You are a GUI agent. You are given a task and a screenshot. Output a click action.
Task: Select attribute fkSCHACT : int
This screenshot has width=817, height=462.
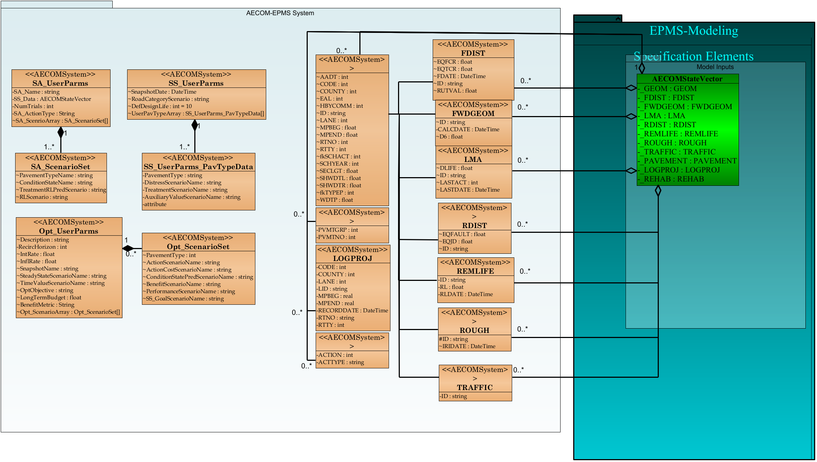coord(338,157)
